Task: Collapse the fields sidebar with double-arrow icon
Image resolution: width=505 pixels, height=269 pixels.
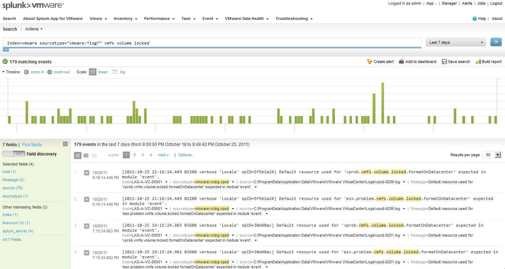Action: [x=65, y=144]
